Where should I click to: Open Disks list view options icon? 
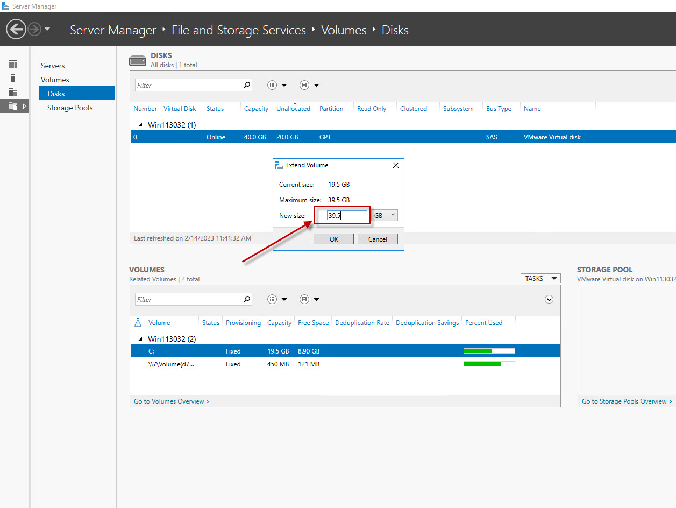point(272,85)
